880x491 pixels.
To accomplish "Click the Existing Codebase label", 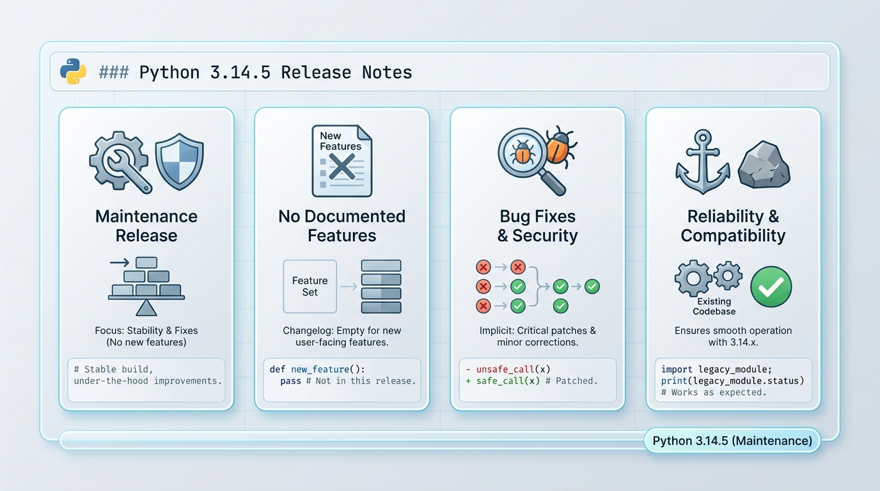I will (x=714, y=306).
